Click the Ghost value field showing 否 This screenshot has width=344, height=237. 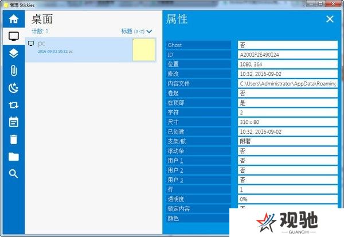tap(288, 45)
